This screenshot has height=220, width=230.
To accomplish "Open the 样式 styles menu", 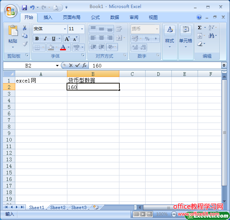I will [x=170, y=42].
